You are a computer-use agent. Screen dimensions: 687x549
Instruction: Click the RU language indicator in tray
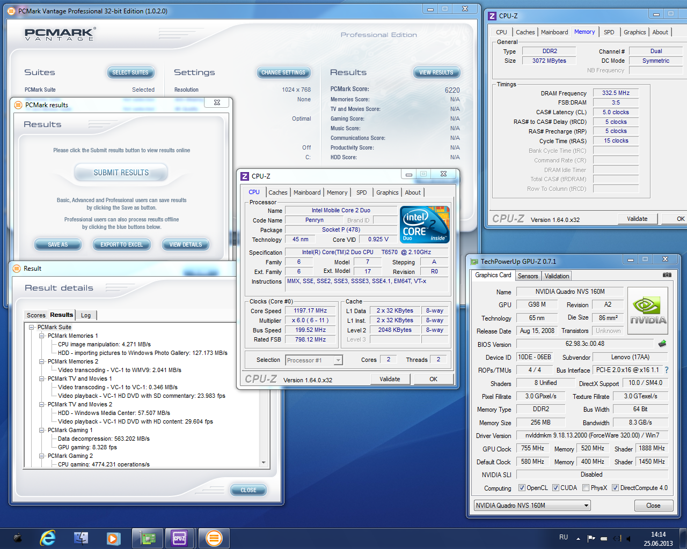pos(564,537)
